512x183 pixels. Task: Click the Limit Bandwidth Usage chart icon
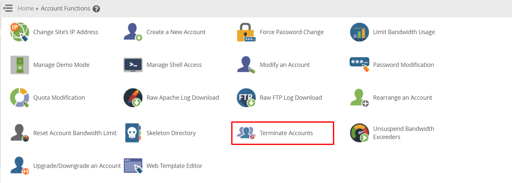click(x=360, y=32)
